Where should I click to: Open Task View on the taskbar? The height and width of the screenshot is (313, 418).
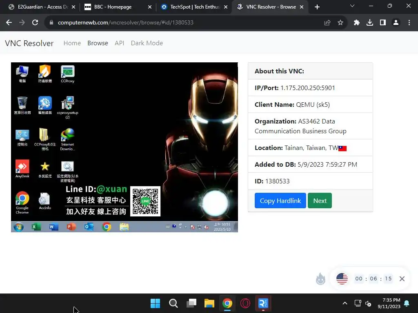coord(191,303)
